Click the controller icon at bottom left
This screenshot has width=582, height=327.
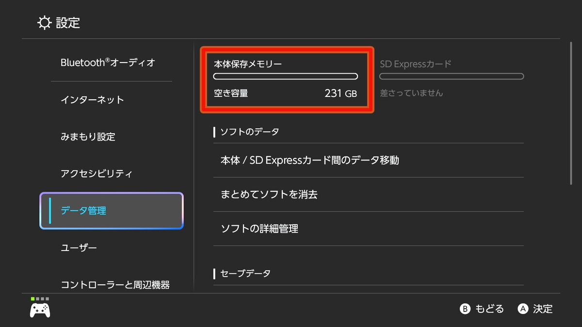(x=40, y=310)
